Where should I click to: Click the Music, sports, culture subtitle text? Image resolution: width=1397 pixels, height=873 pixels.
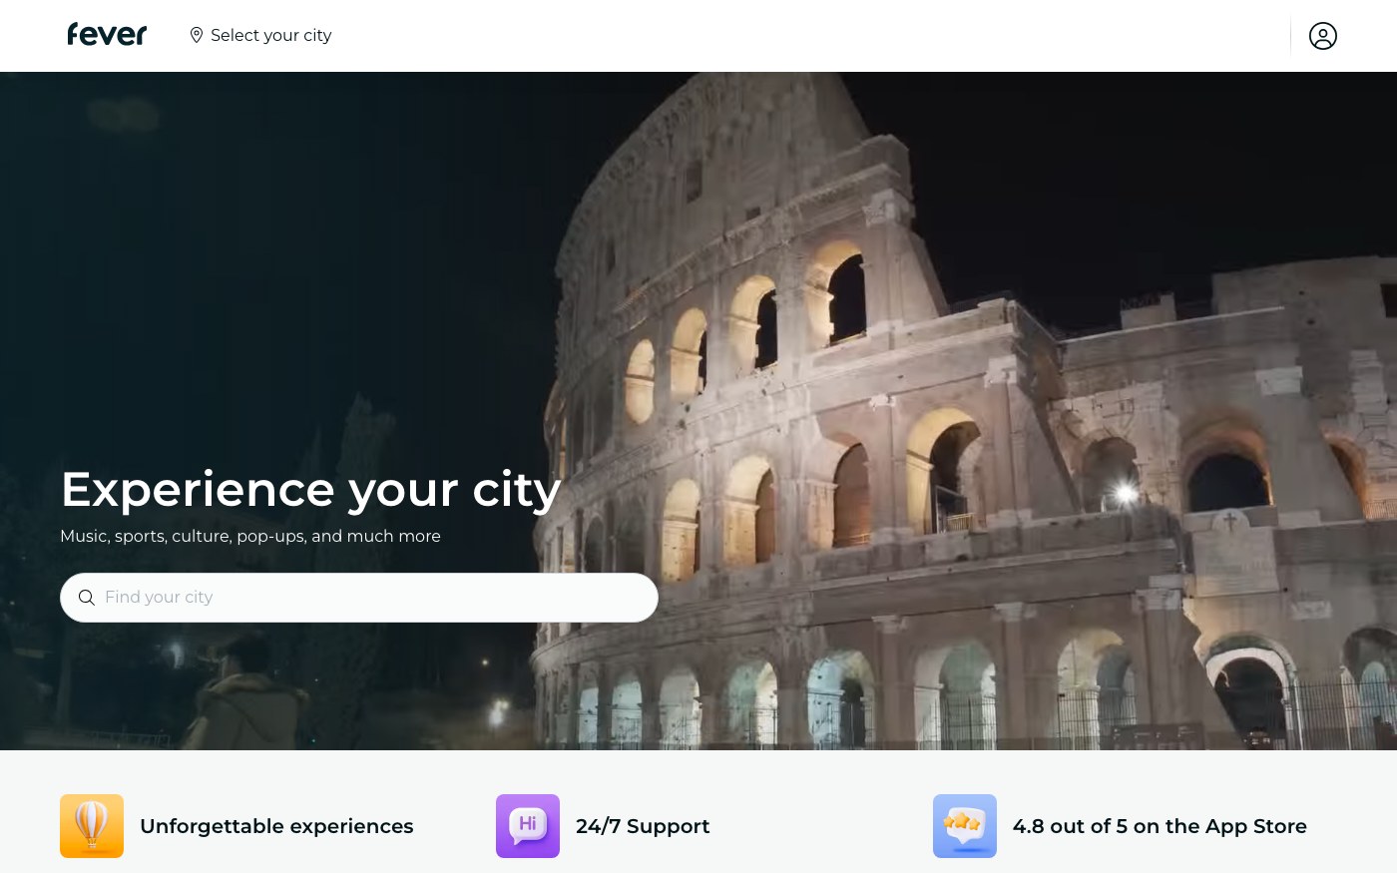point(250,536)
